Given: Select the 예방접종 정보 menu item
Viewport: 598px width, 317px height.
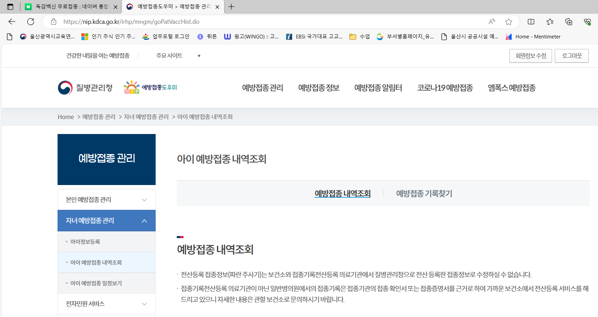Looking at the screenshot, I should coord(318,88).
